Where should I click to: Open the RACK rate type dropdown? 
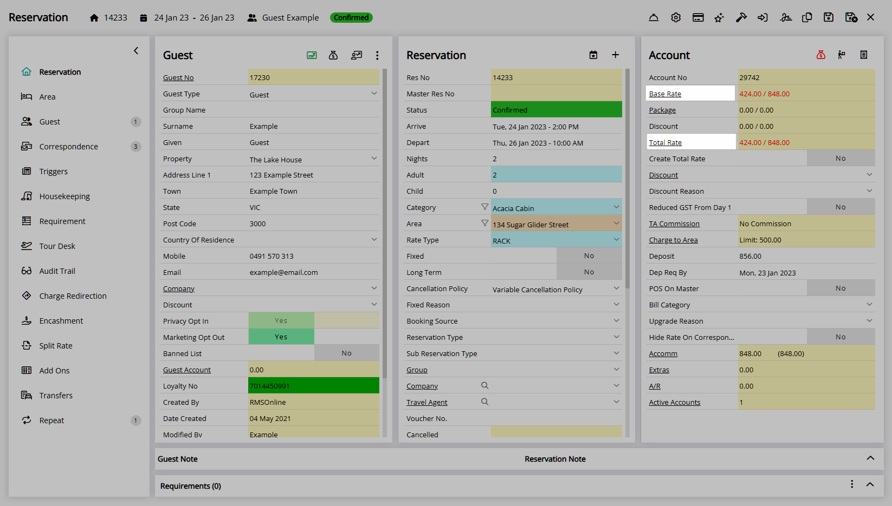[616, 239]
